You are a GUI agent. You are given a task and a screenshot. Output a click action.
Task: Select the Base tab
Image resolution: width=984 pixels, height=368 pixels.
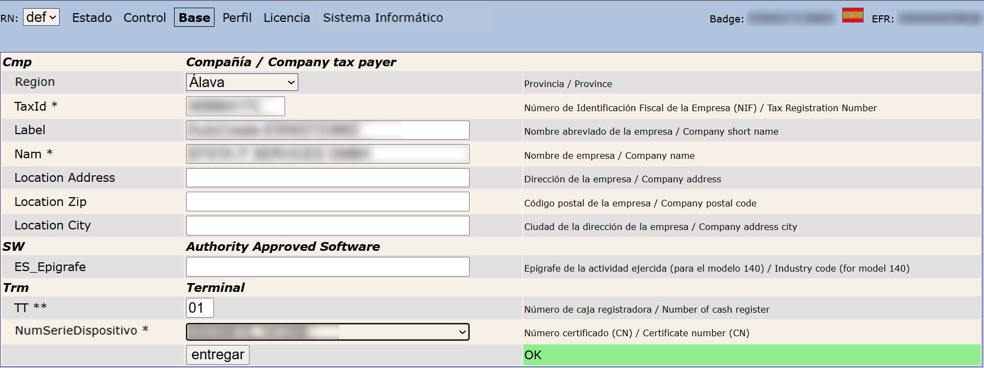tap(194, 18)
